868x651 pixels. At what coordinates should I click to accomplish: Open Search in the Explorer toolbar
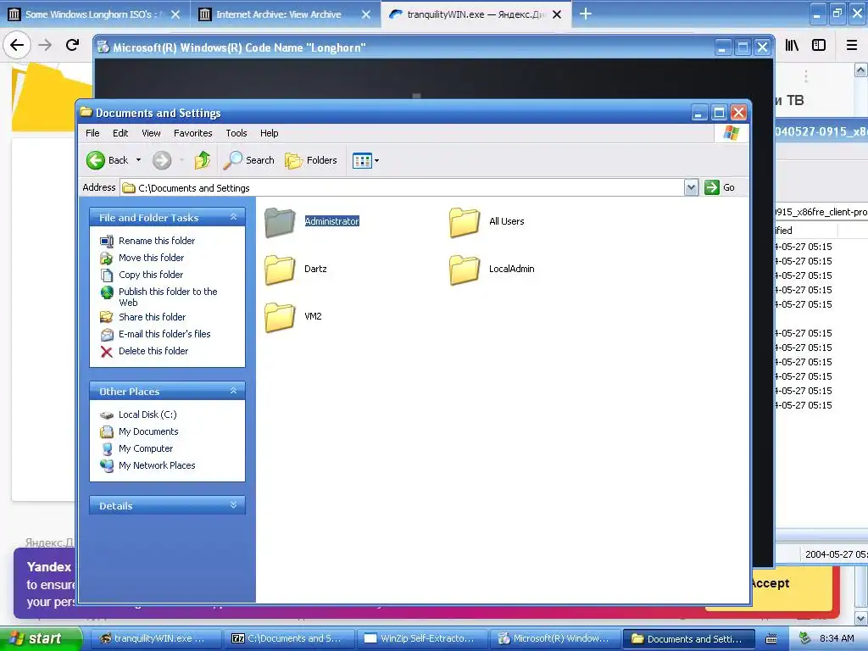click(248, 160)
